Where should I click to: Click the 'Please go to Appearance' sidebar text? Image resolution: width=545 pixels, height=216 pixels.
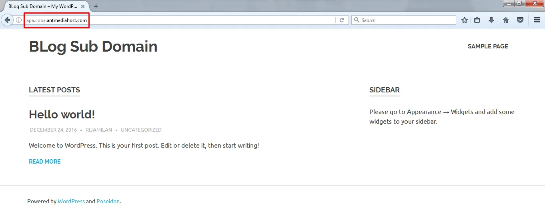pyautogui.click(x=442, y=116)
